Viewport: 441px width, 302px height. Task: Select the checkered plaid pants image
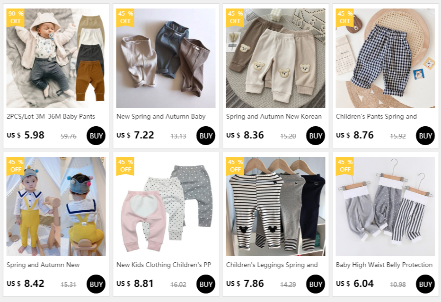385,58
